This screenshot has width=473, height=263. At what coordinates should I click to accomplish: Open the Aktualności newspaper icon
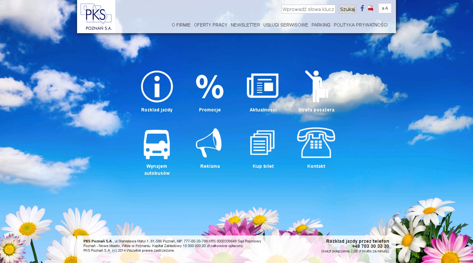pyautogui.click(x=263, y=86)
